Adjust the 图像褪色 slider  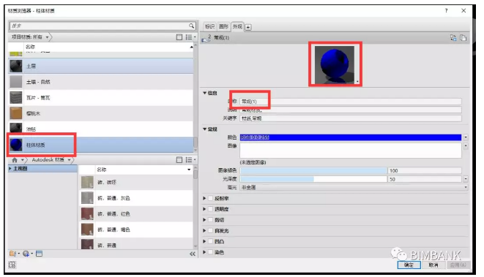point(313,171)
